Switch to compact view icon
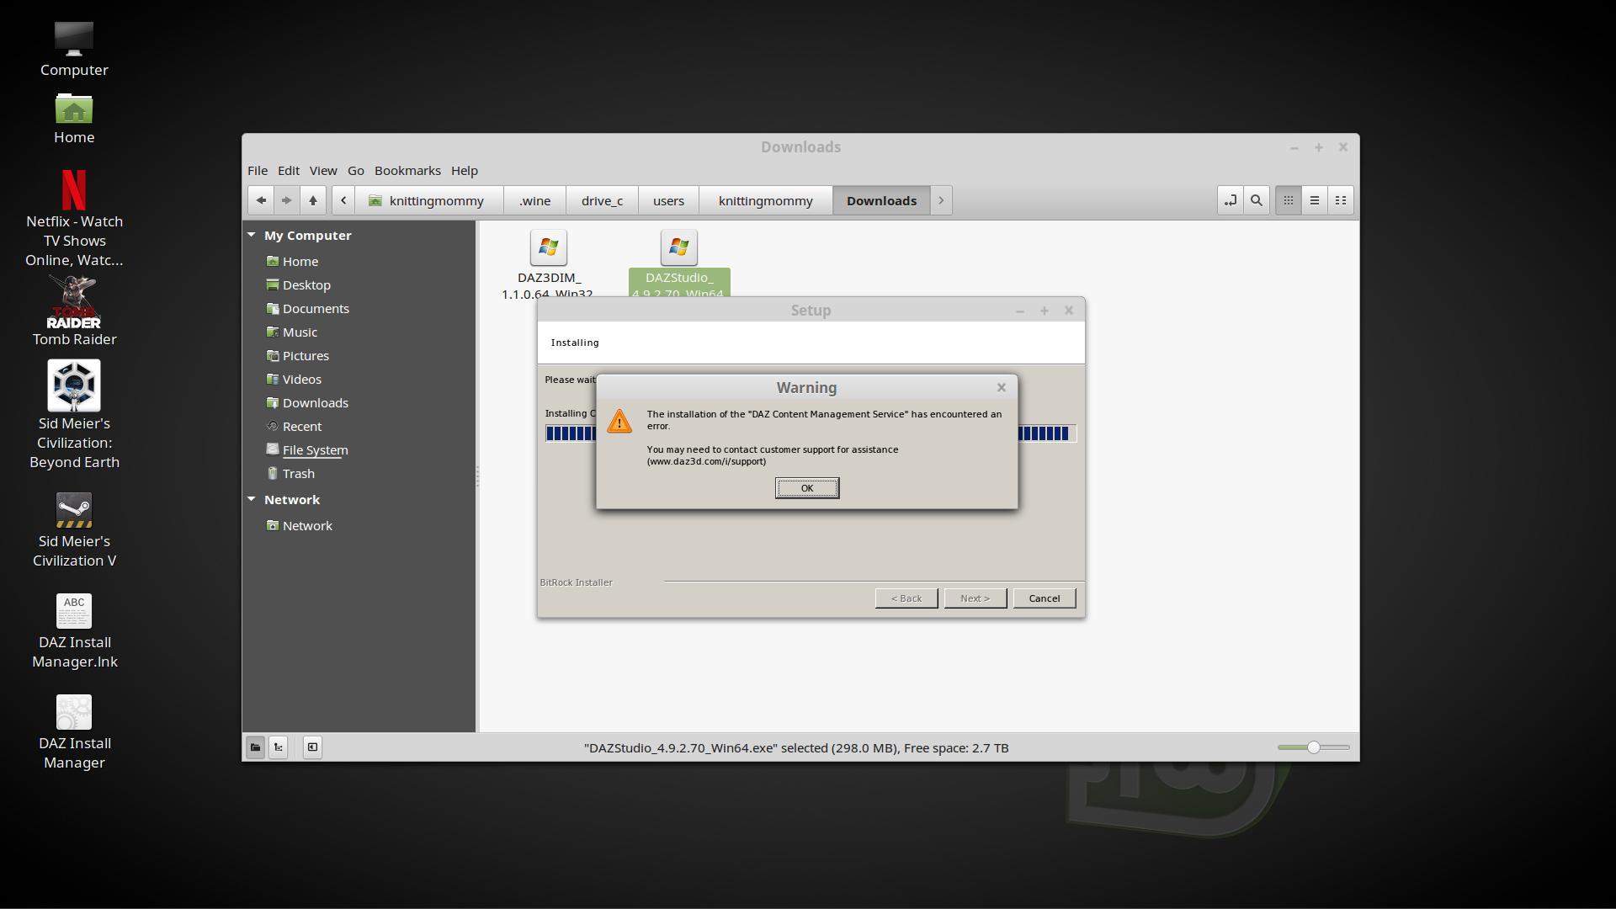The width and height of the screenshot is (1616, 909). 1341,200
